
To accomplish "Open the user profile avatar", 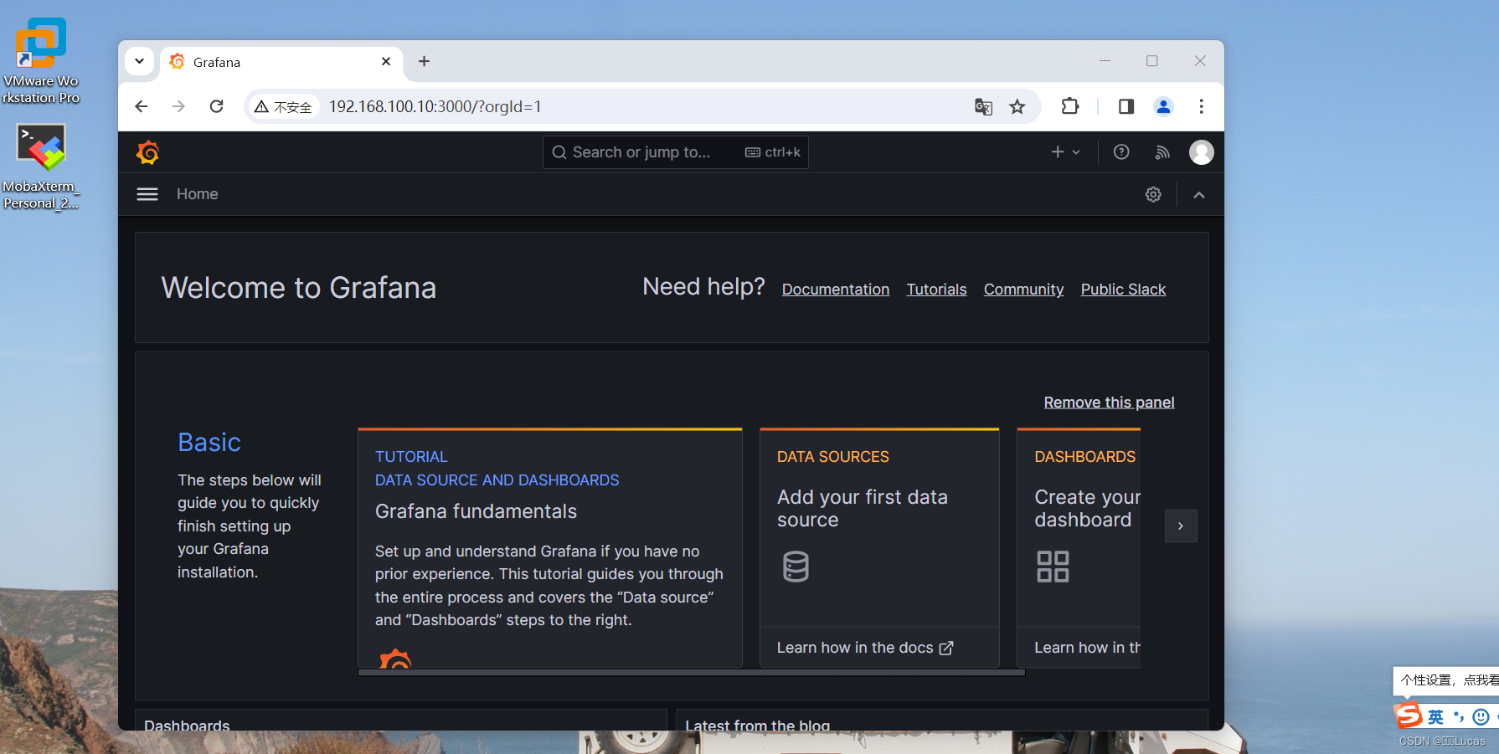I will [1202, 152].
